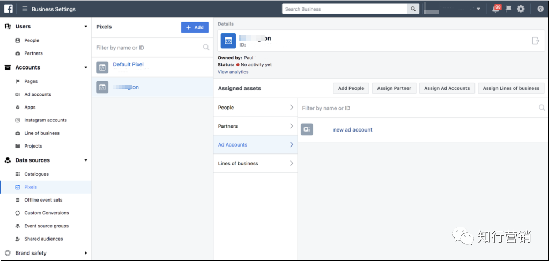Switch to Lines of business tab
This screenshot has width=549, height=261.
(x=255, y=164)
